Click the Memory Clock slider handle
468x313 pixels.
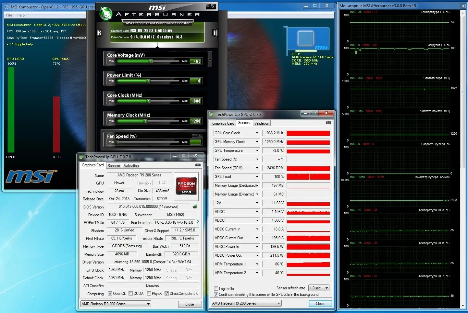tap(145, 121)
